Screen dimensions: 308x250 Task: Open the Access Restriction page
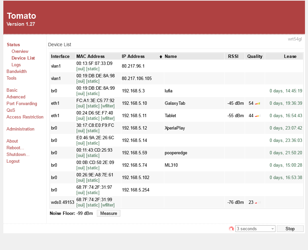coord(25,117)
